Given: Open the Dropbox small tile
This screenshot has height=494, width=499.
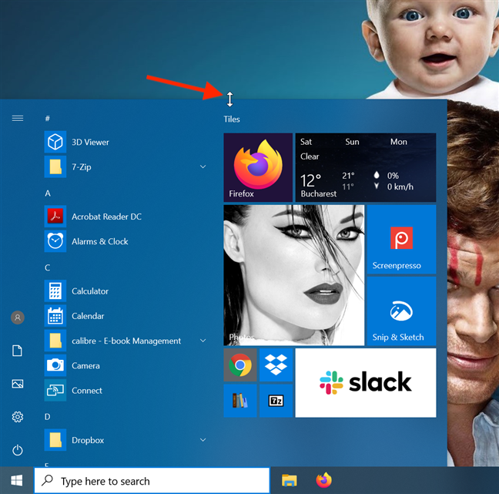Looking at the screenshot, I should click(x=276, y=365).
